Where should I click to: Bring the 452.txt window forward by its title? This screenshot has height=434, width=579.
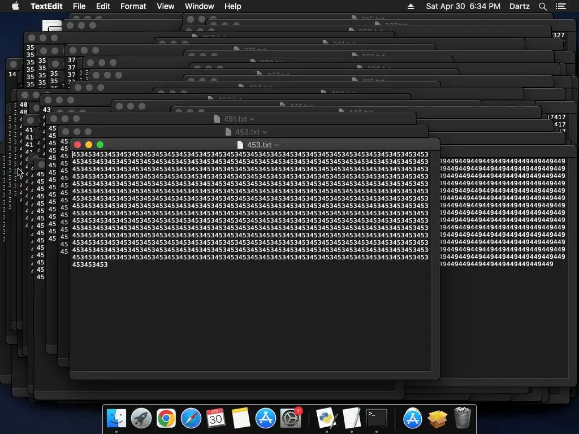[248, 132]
